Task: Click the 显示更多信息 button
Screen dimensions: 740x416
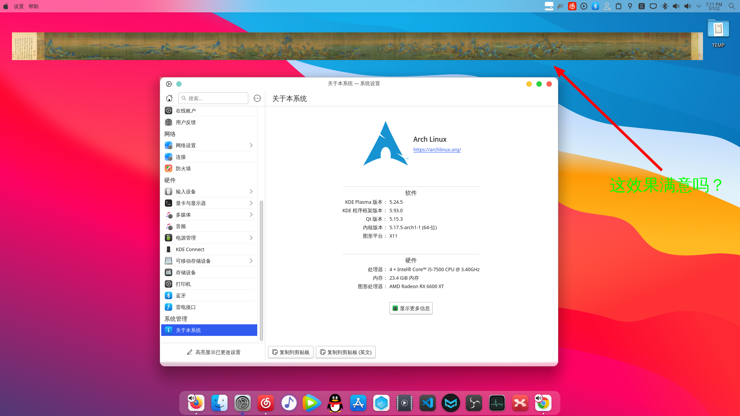Action: (x=411, y=308)
